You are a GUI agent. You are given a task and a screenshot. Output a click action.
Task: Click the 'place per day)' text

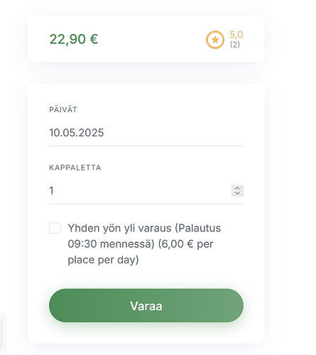click(x=103, y=260)
